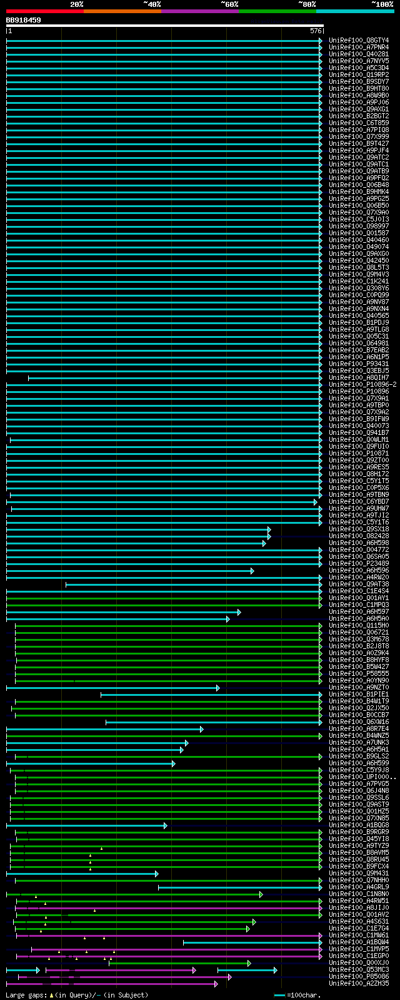Click label UniRef100_C1MPQ3
The width and height of the screenshot is (400, 1000).
coord(359,605)
